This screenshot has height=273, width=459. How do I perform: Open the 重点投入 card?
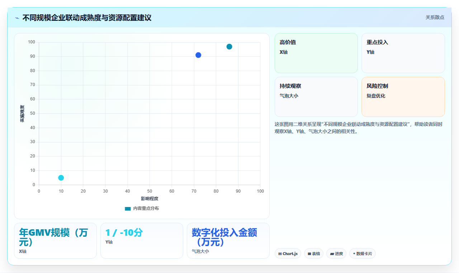pos(403,53)
